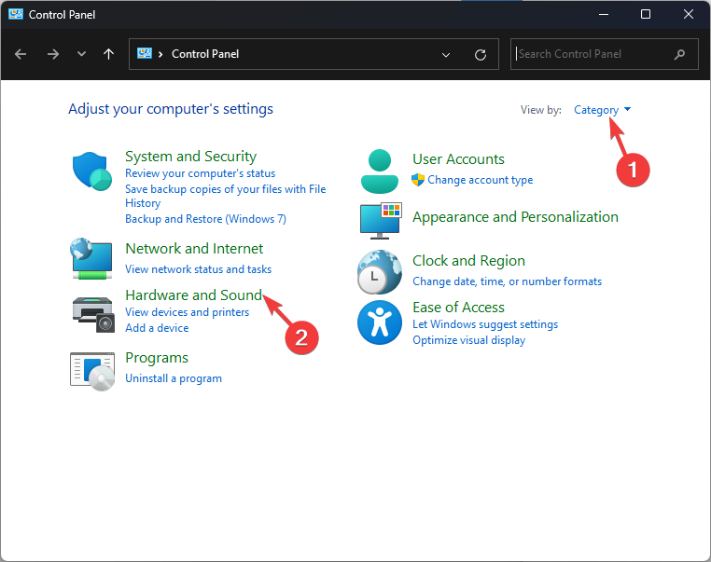Select Add a device link
This screenshot has height=562, width=711.
pyautogui.click(x=157, y=328)
